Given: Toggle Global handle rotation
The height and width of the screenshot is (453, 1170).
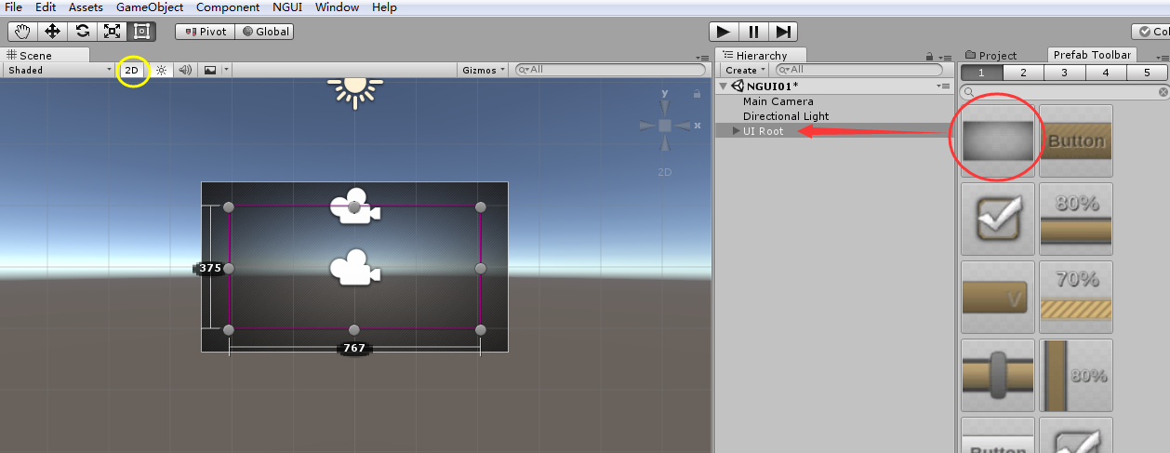Looking at the screenshot, I should (264, 31).
